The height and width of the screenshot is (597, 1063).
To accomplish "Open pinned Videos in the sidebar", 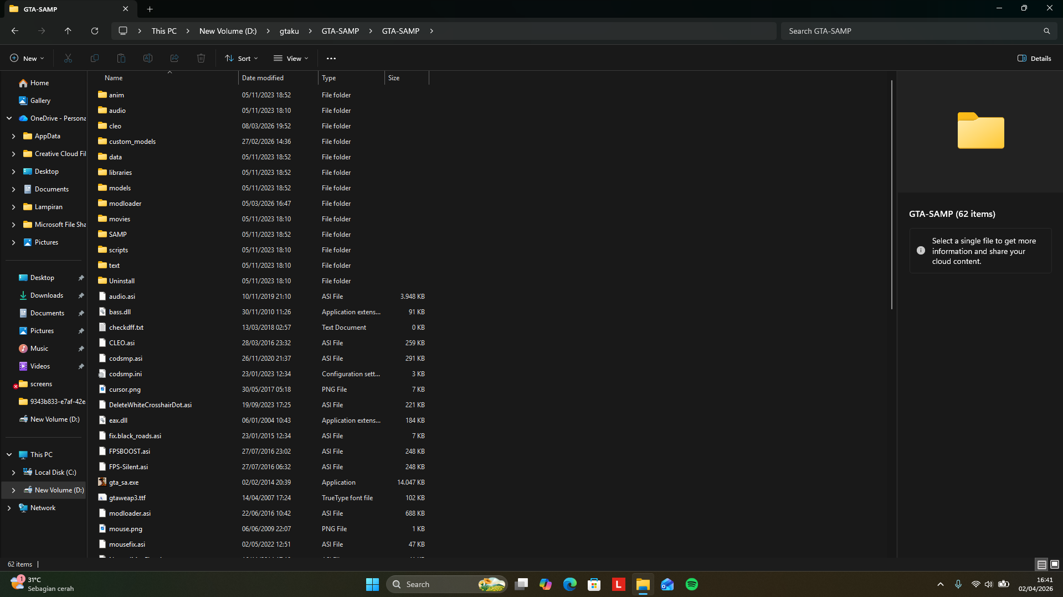I will (x=40, y=366).
